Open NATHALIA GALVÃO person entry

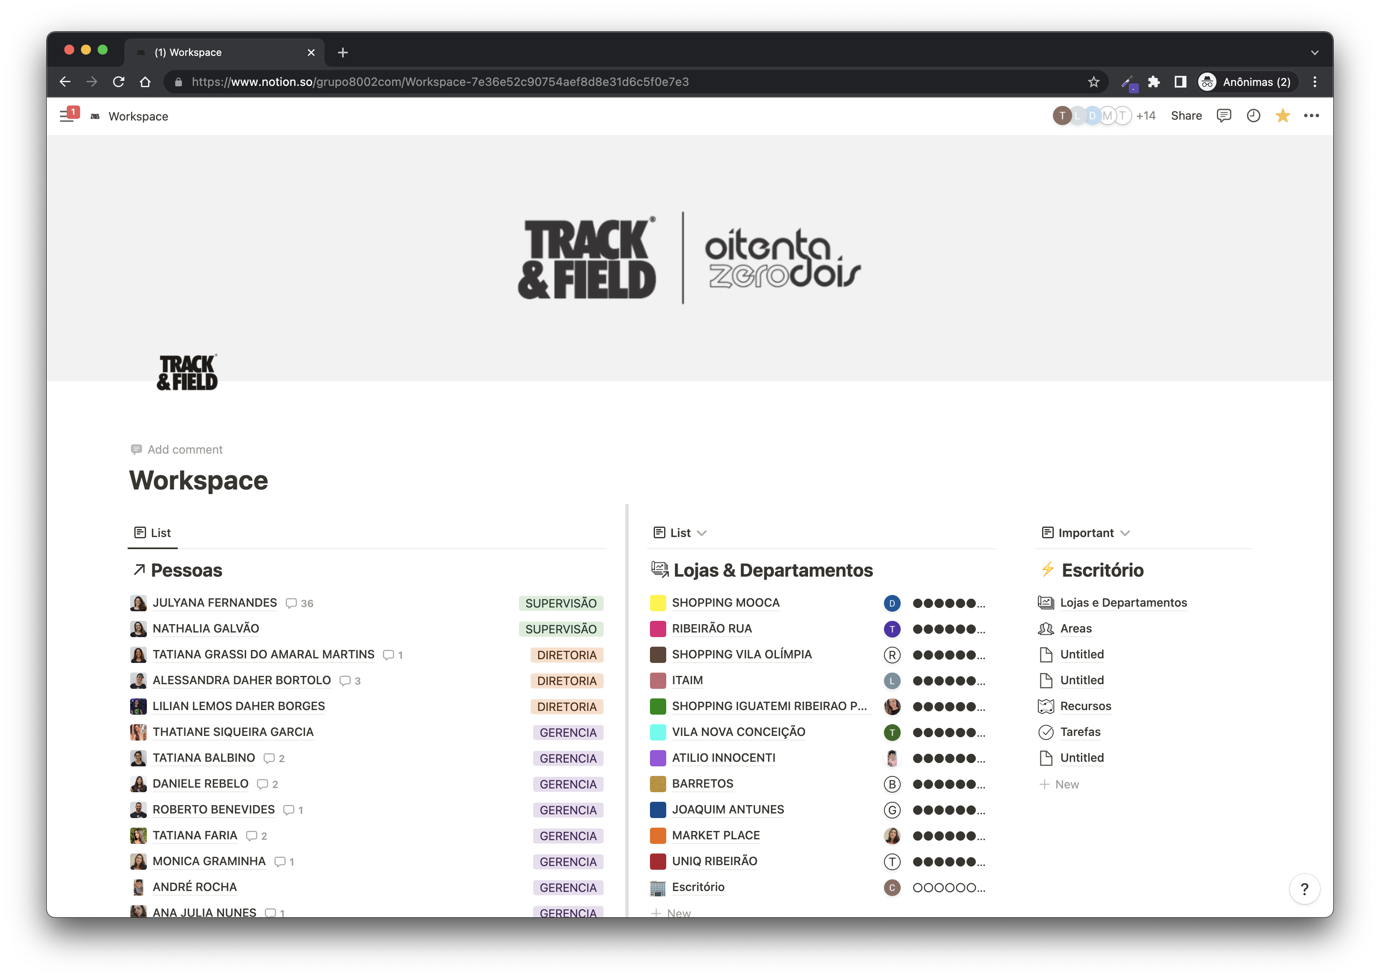click(x=206, y=629)
